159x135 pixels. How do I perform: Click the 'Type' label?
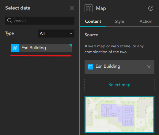point(9,34)
